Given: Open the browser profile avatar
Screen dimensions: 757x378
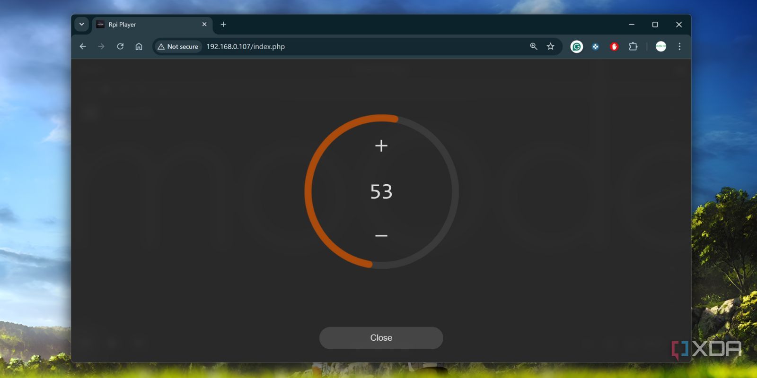Looking at the screenshot, I should click(x=661, y=46).
